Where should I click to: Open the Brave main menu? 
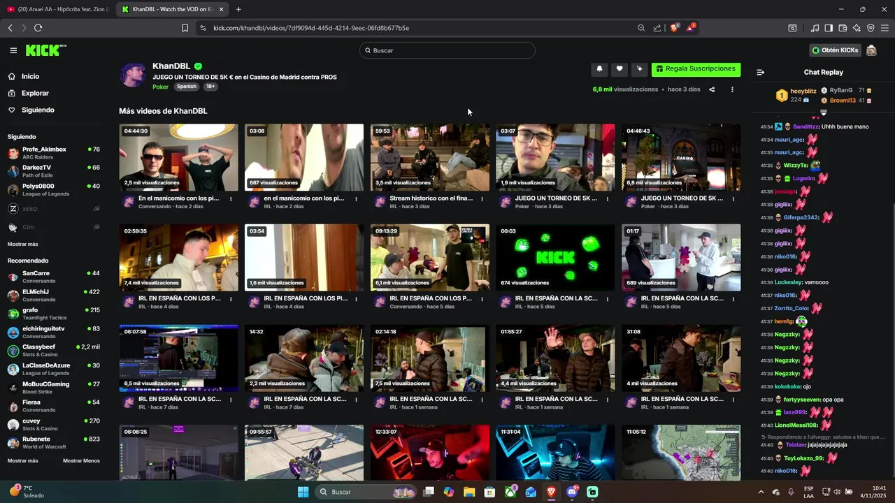885,28
